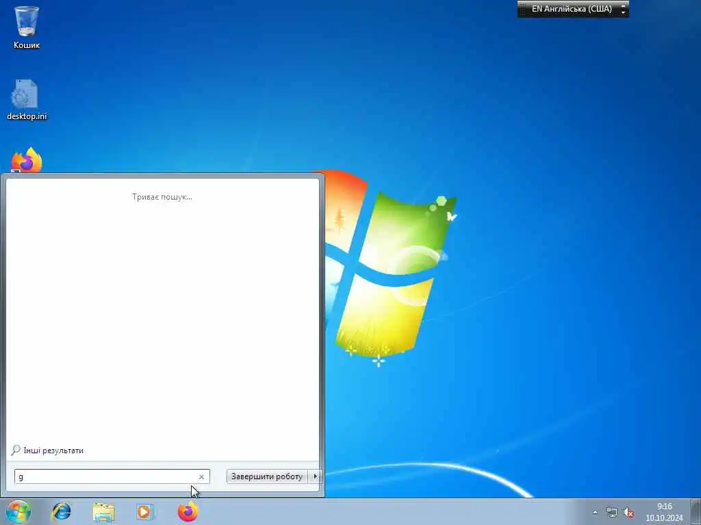The image size is (701, 525).
Task: Click the magnifier icon beside Інші результати
Action: [x=16, y=450]
